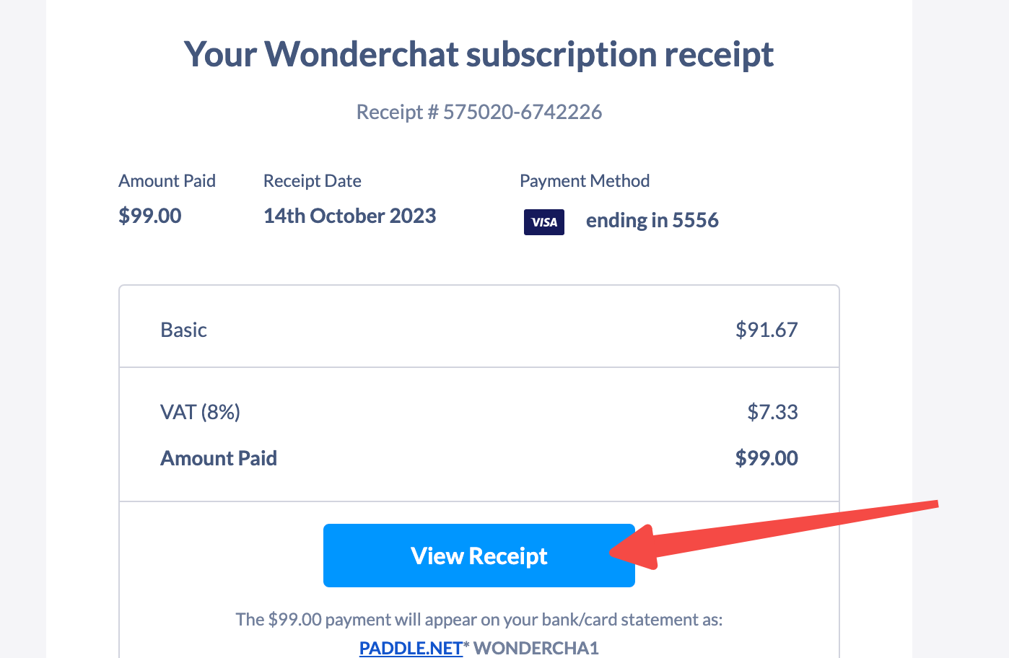This screenshot has width=1009, height=658.
Task: Click the Wonderchat subscription receipt heading
Action: pos(479,55)
